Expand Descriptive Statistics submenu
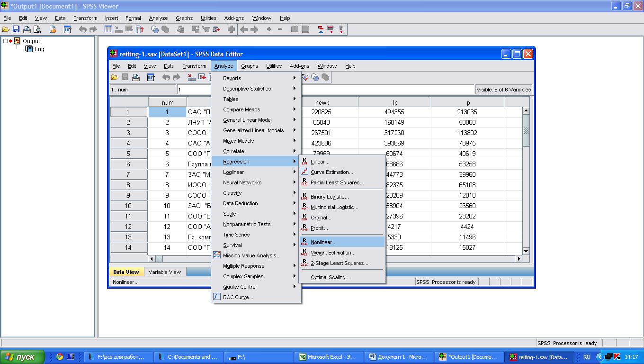This screenshot has width=644, height=364. [256, 89]
